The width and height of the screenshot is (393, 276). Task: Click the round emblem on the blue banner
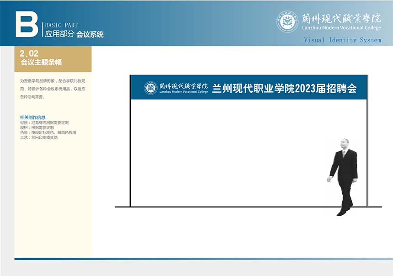[151, 88]
